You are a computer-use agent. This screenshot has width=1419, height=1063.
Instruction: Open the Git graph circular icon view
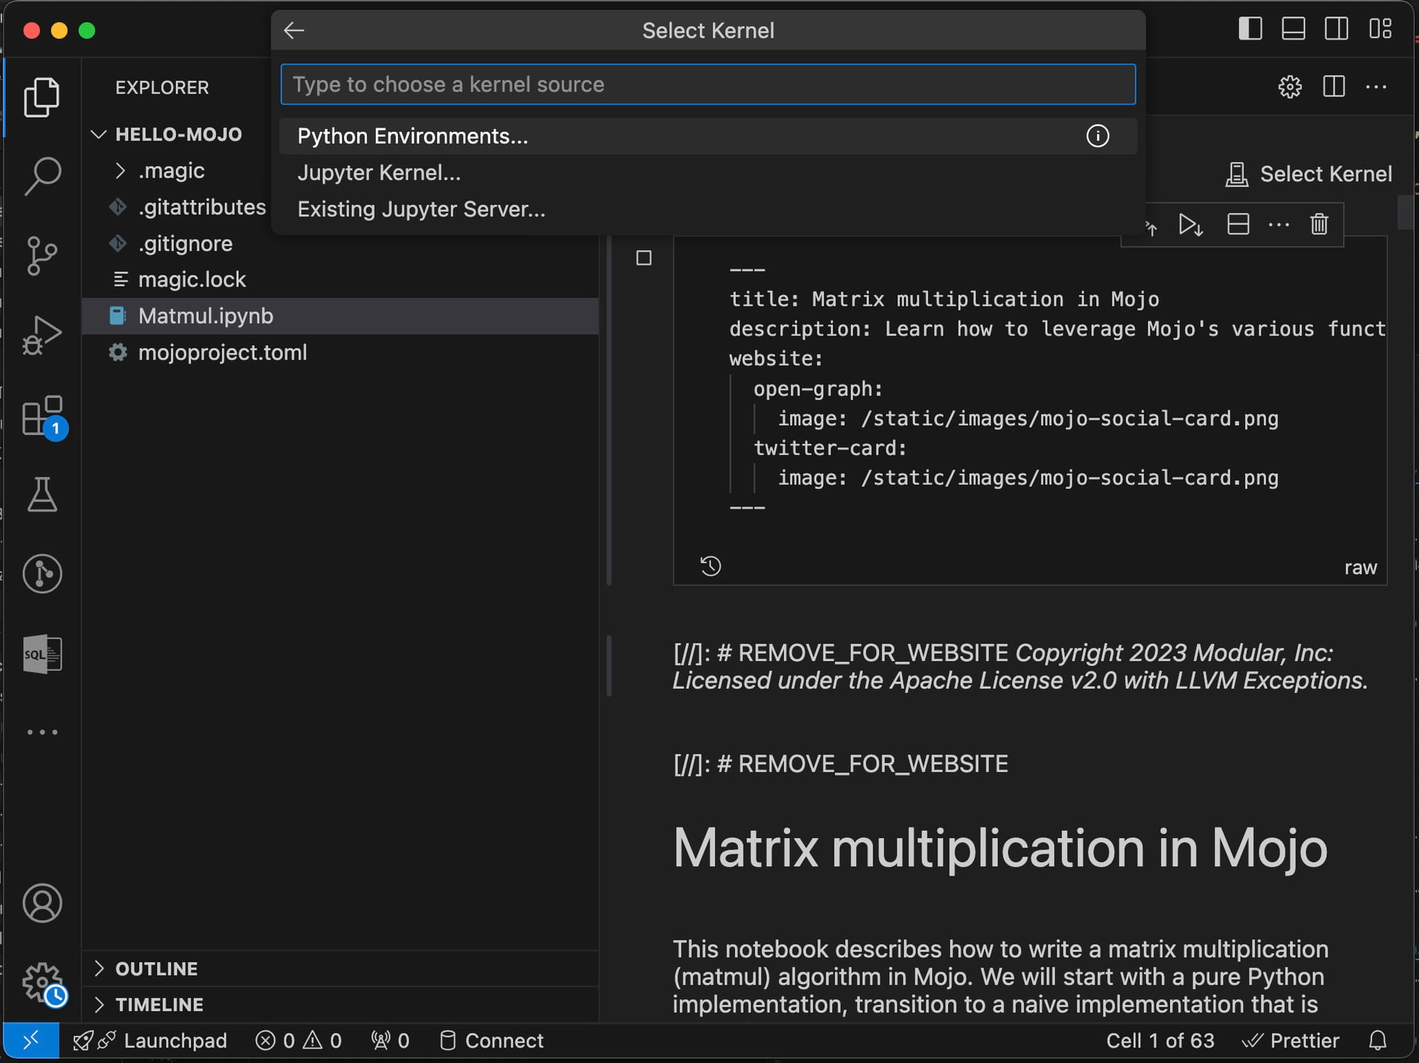pos(42,574)
